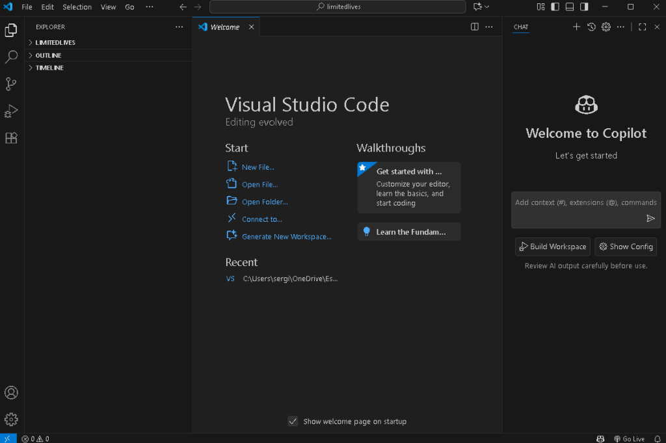Viewport: 666px width, 443px height.
Task: Click the Open Folder... link
Action: click(265, 202)
